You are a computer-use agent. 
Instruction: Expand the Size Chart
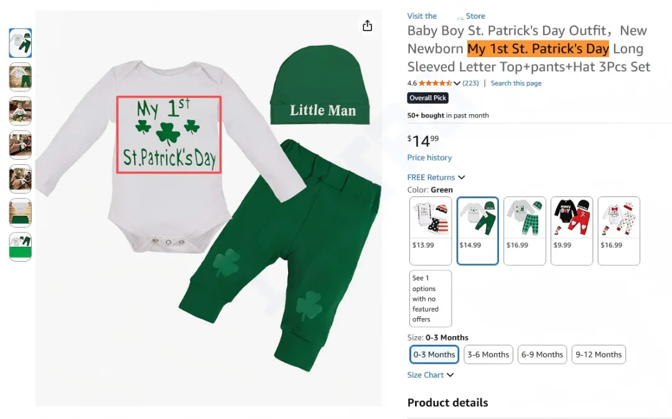[x=450, y=375]
